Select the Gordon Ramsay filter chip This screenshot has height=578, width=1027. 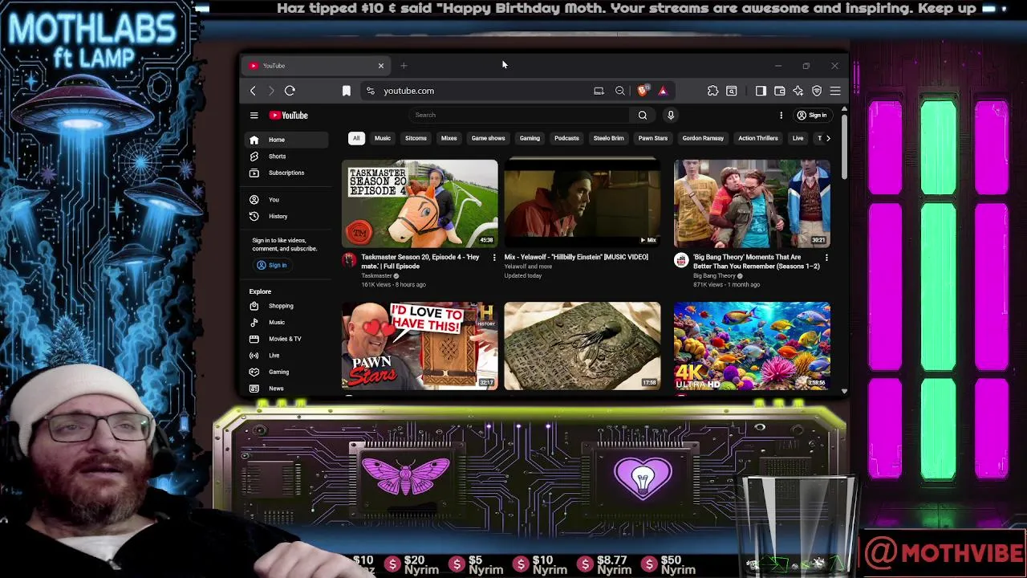click(703, 138)
